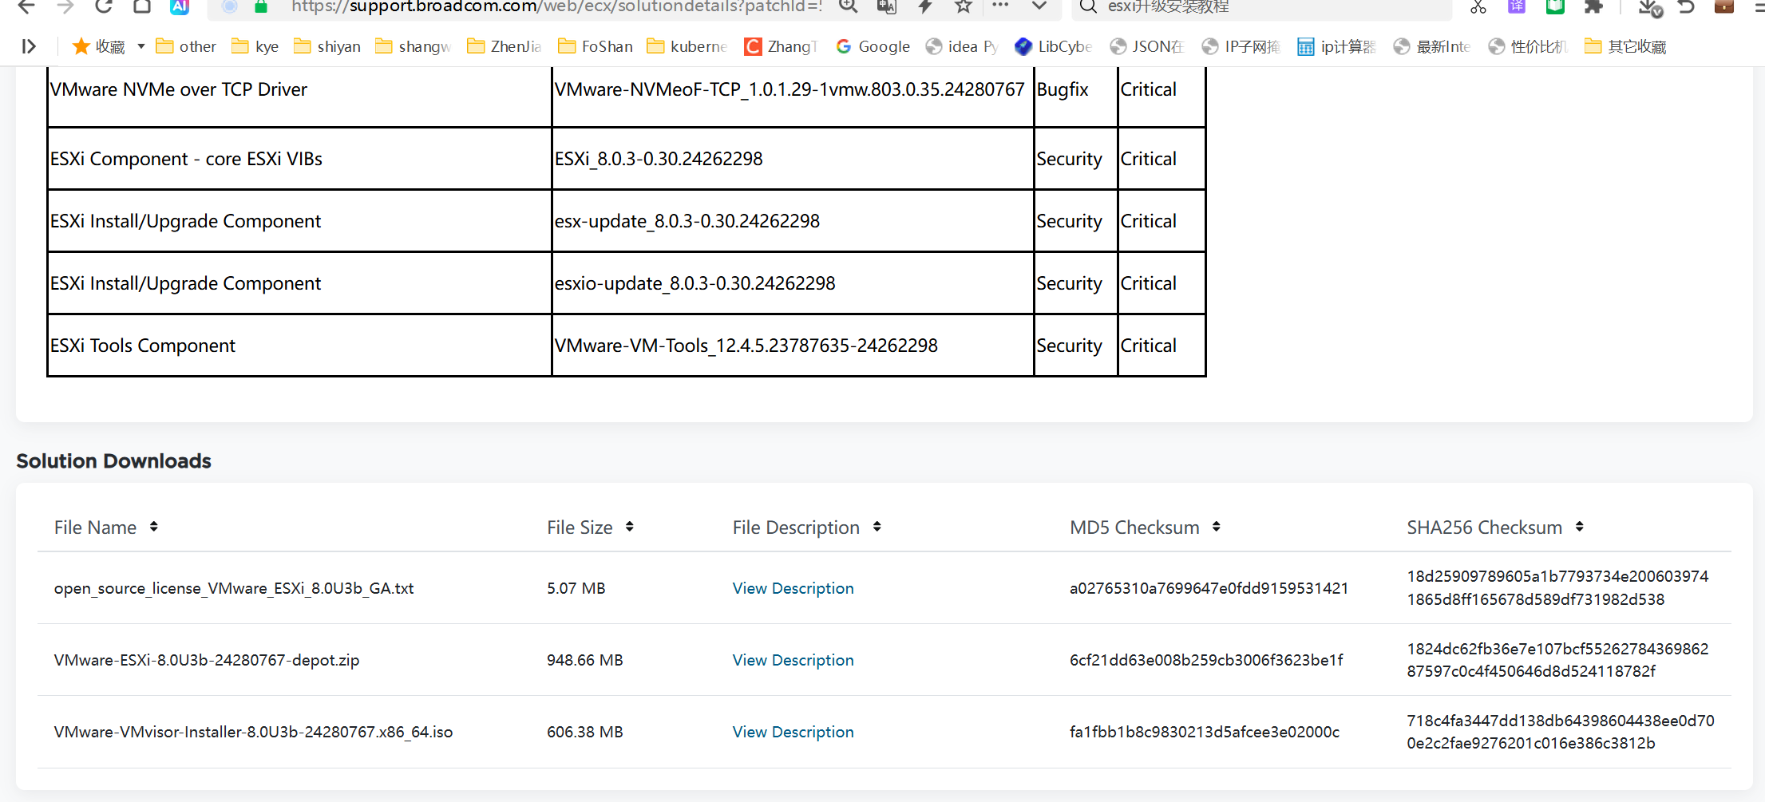
Task: Click the scissors screenshot tool
Action: 1478,6
